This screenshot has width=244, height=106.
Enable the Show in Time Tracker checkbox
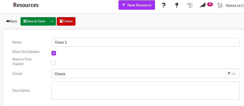click(54, 63)
